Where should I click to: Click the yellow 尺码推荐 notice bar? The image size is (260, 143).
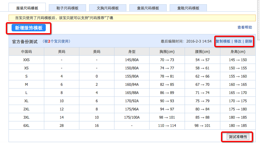pyautogui.click(x=132, y=18)
